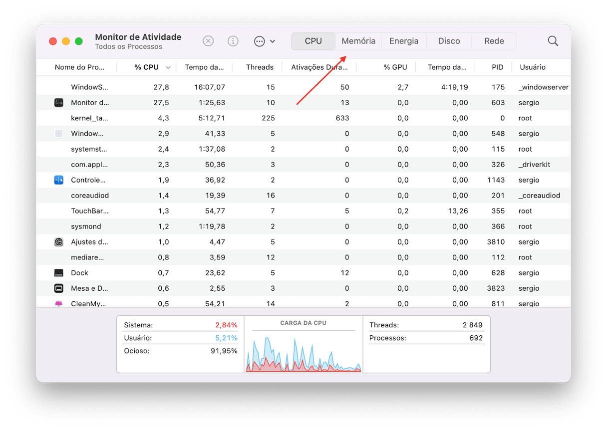Click the Sistema 2,84% value
Screen dimensions: 607x430
[x=227, y=325]
